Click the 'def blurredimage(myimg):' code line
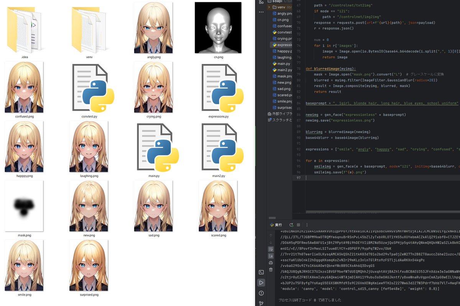The height and width of the screenshot is (306, 460). (x=331, y=69)
